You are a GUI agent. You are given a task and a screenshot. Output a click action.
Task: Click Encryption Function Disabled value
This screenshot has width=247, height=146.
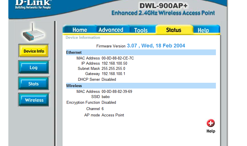tap(109, 102)
